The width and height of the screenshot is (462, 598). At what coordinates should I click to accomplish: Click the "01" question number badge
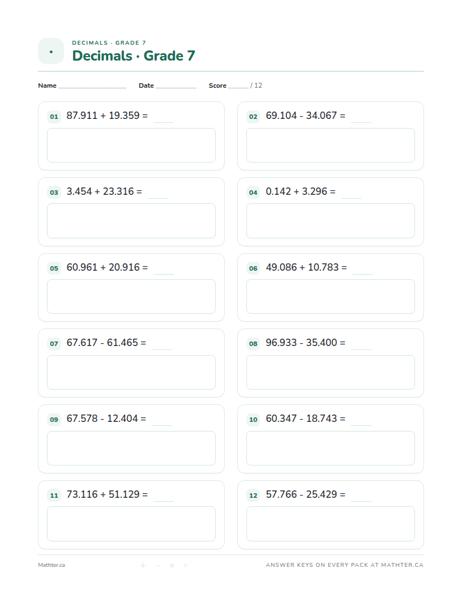pos(54,117)
